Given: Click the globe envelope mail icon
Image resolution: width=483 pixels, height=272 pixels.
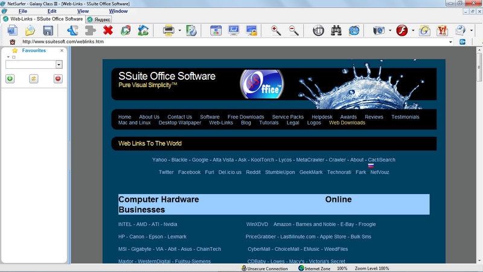Looking at the screenshot, I should click(x=460, y=31).
